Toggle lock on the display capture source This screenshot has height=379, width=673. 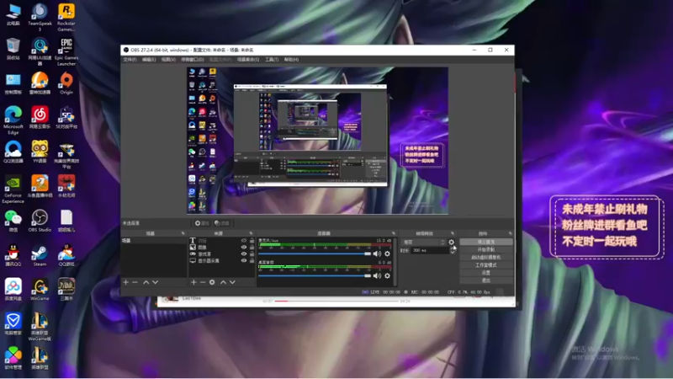pyautogui.click(x=252, y=260)
